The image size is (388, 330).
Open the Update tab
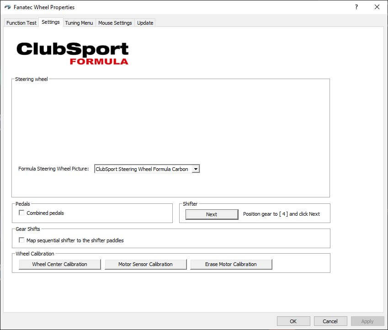pyautogui.click(x=145, y=23)
